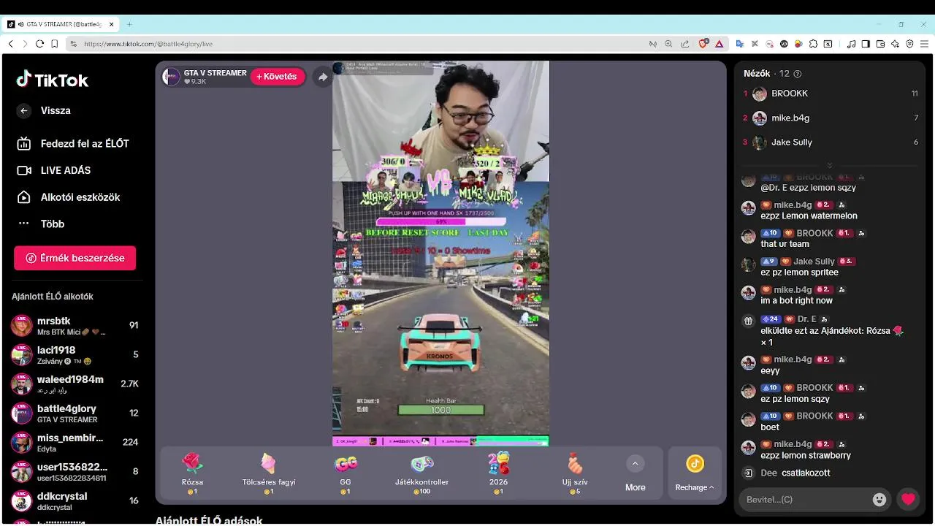Viewport: 935px width, 526px height.
Task: Send the Játékkontroller gift
Action: click(x=421, y=473)
